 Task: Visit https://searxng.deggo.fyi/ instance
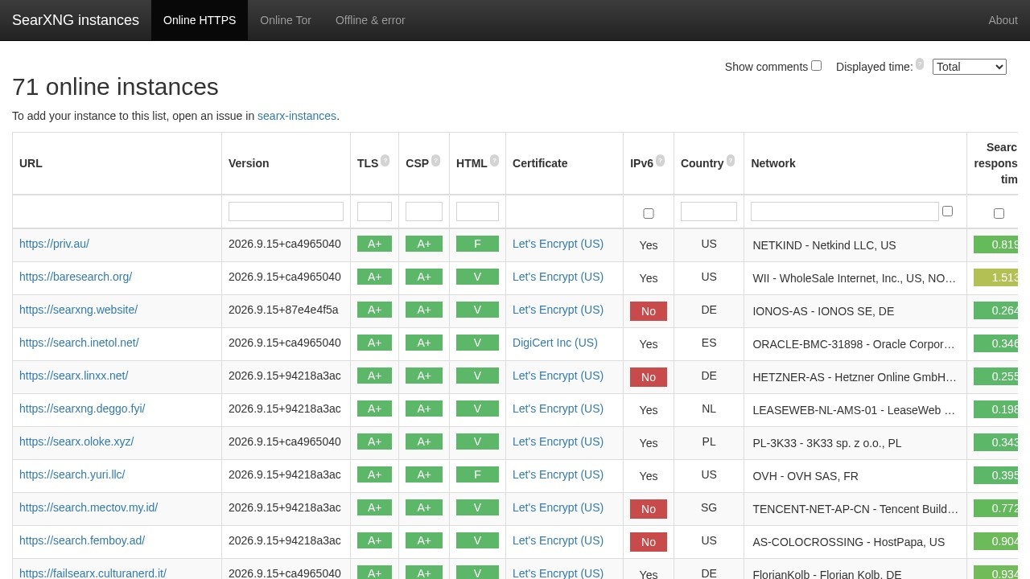(x=82, y=409)
